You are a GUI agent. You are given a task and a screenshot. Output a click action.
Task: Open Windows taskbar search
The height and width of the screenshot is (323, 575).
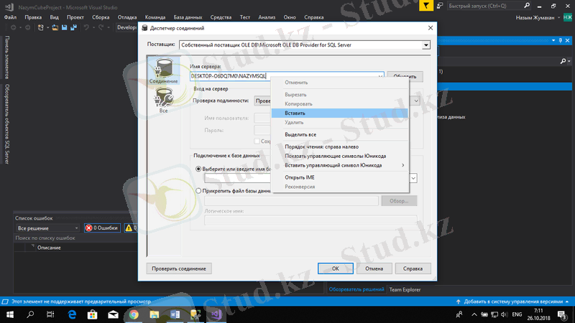click(30, 314)
